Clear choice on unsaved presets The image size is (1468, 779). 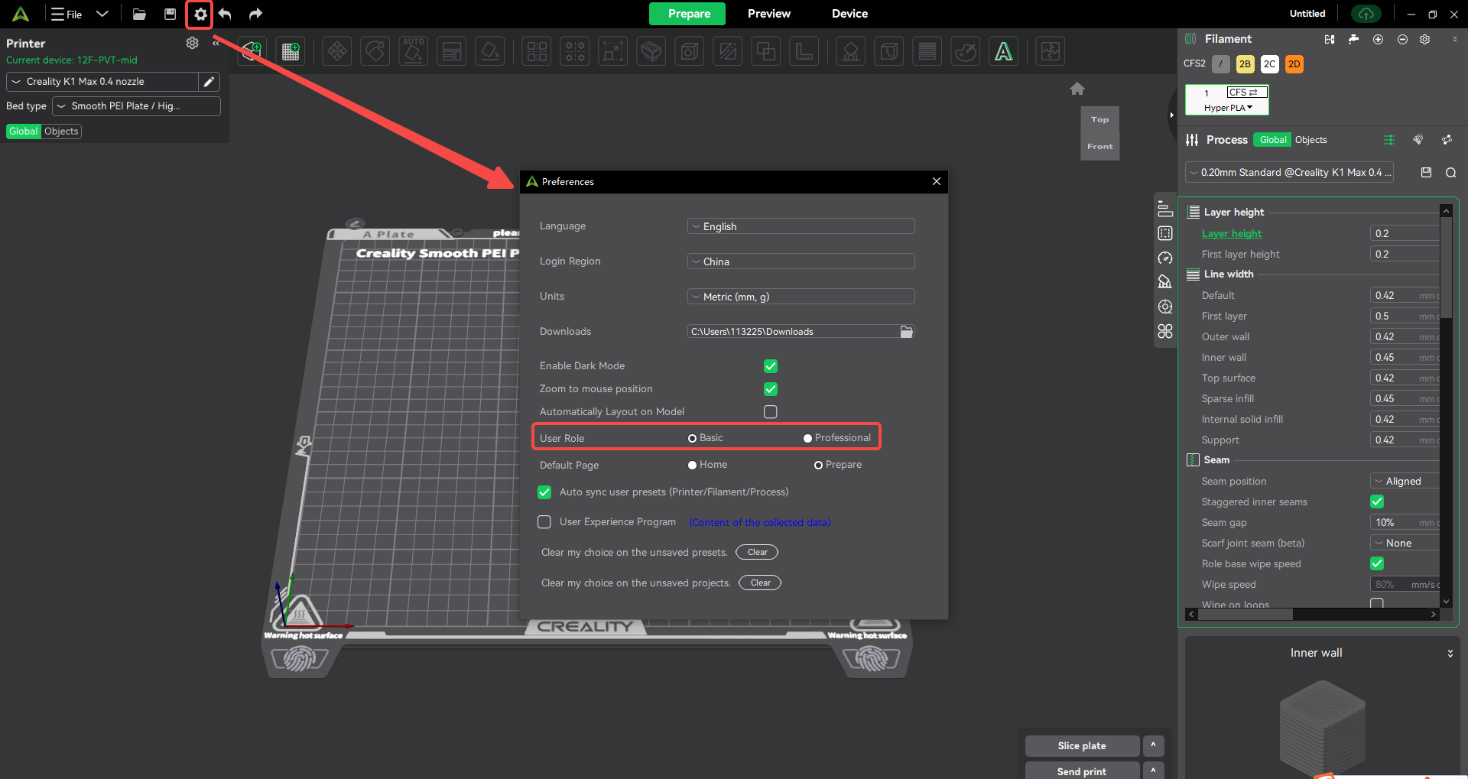757,552
